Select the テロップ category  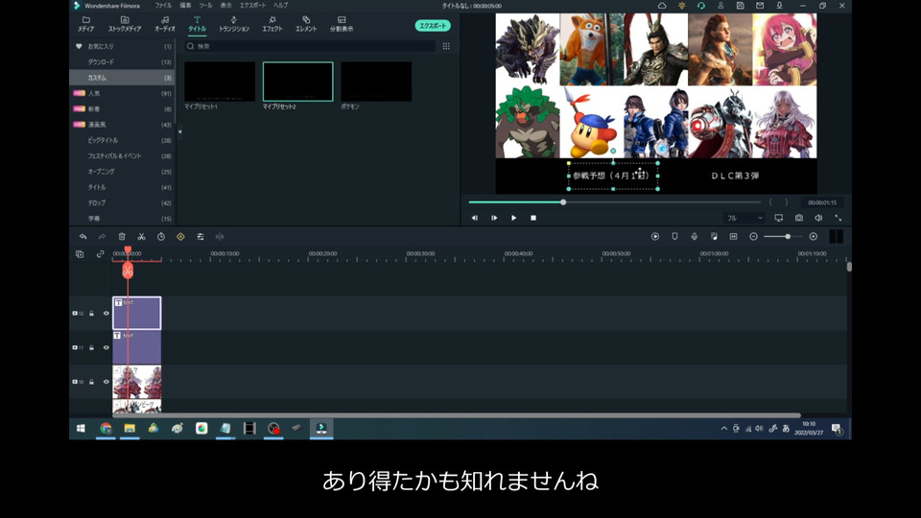pyautogui.click(x=122, y=202)
